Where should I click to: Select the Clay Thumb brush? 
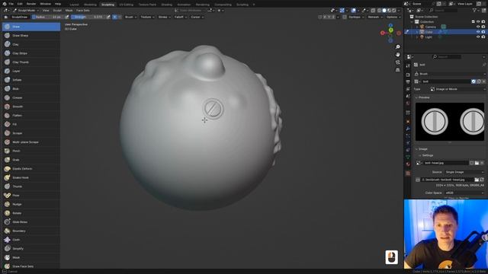pyautogui.click(x=31, y=62)
